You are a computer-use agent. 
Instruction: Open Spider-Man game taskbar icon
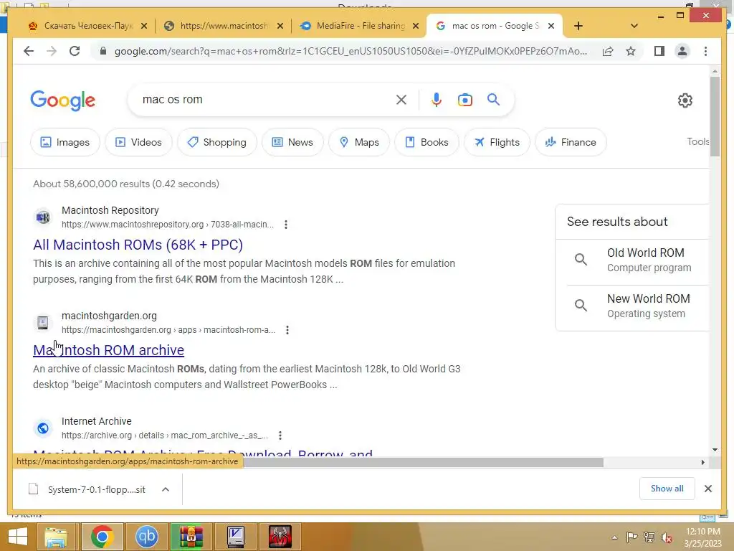[280, 537]
